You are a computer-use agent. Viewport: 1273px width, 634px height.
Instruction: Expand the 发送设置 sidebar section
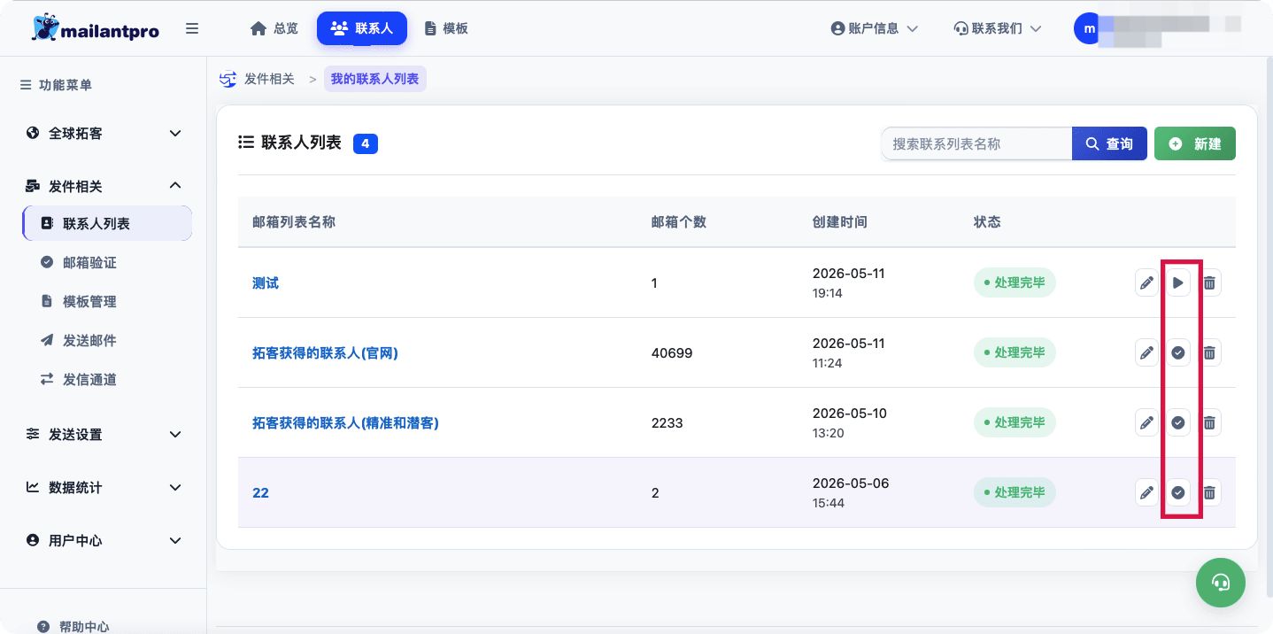coord(104,435)
